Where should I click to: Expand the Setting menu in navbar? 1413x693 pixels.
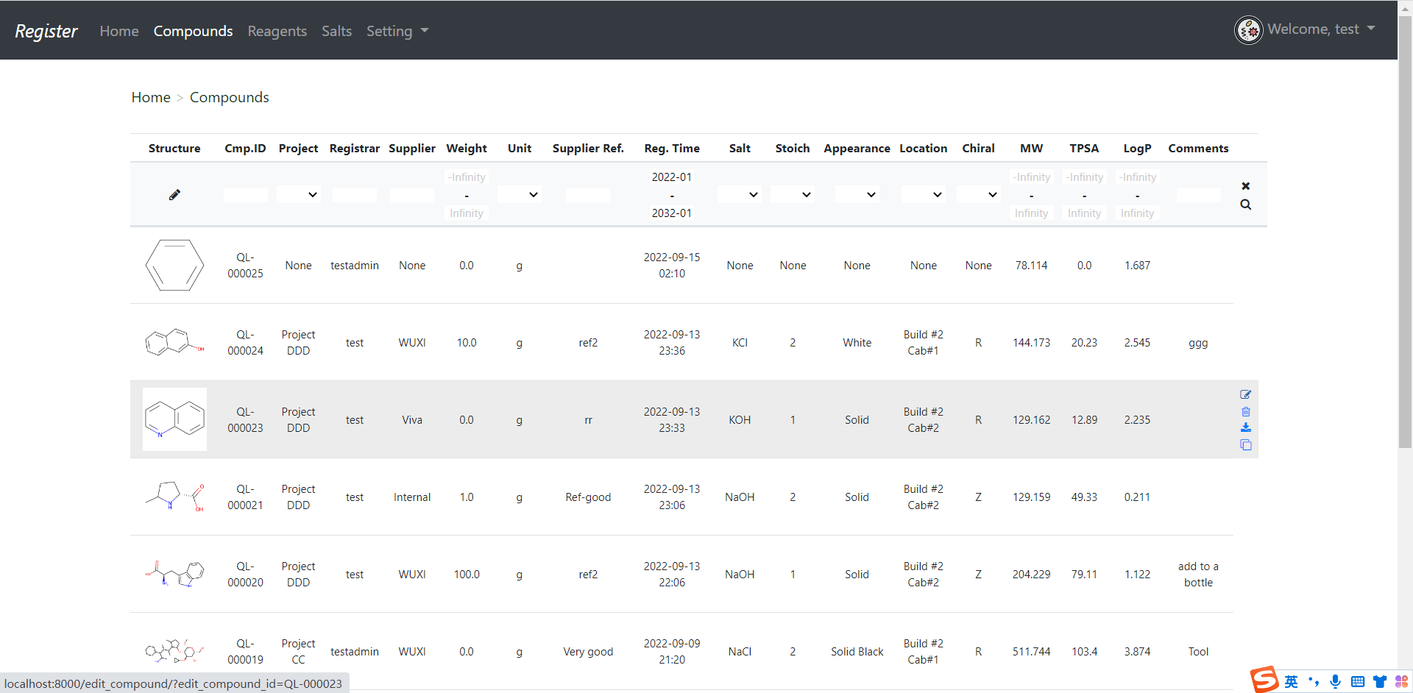pos(397,31)
